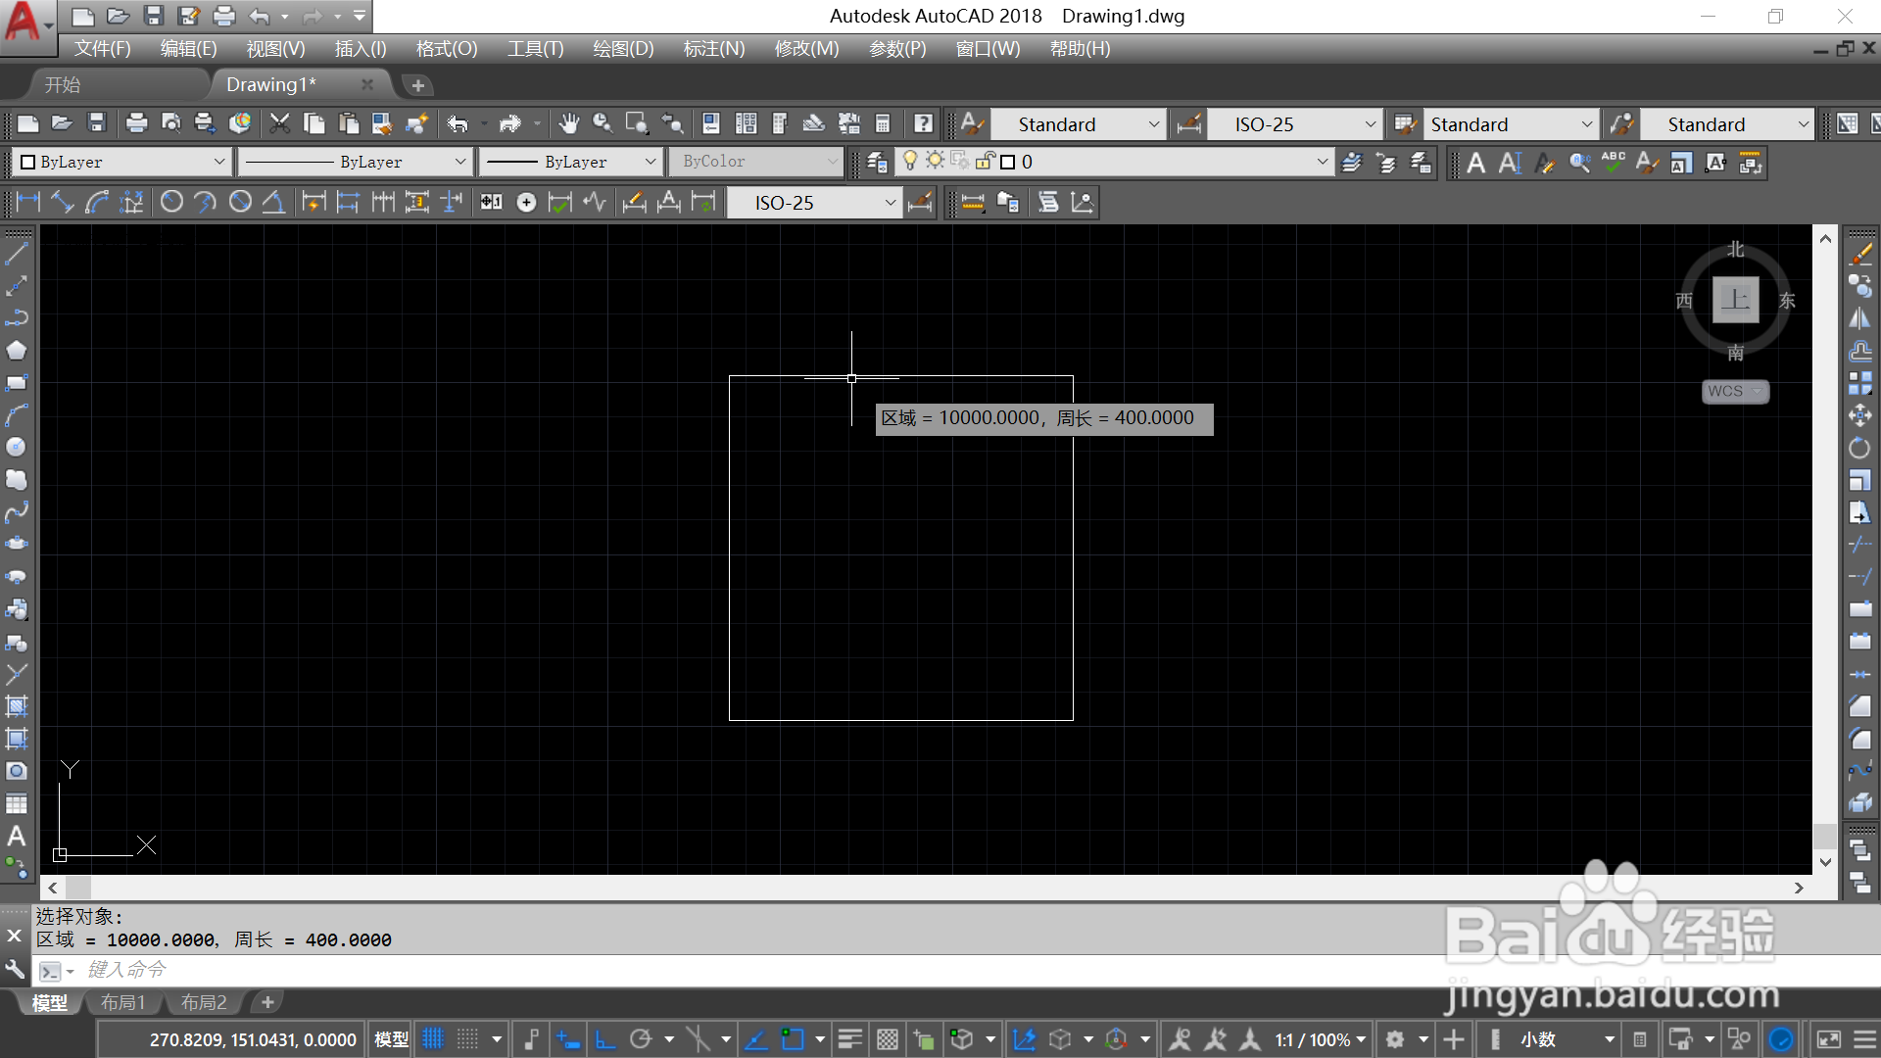Viewport: 1881px width, 1058px height.
Task: Open the layer 0 dropdown list
Action: coord(1322,162)
